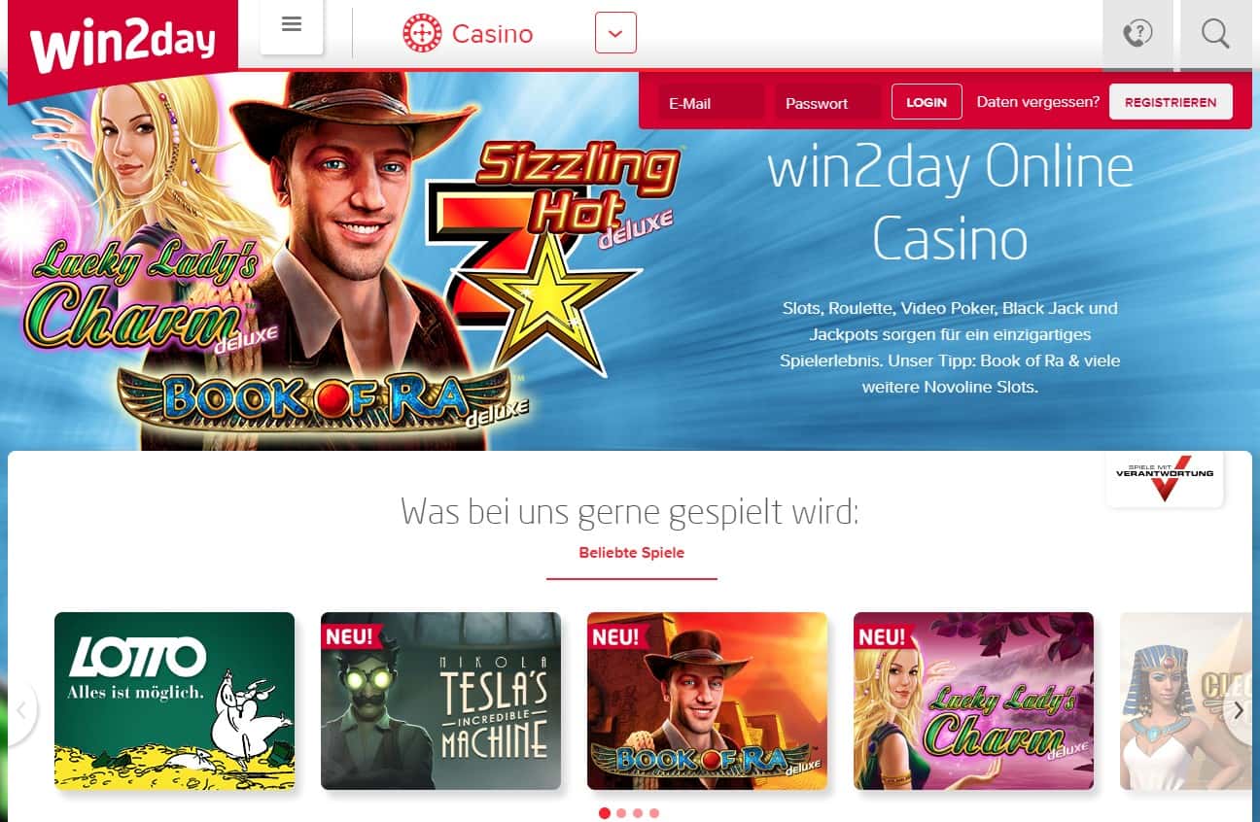Open the search magnifier icon
The width and height of the screenshot is (1260, 822).
1215,35
